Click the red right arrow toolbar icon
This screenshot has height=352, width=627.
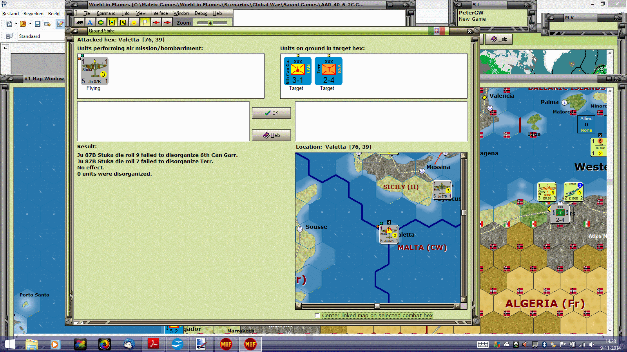tap(167, 23)
